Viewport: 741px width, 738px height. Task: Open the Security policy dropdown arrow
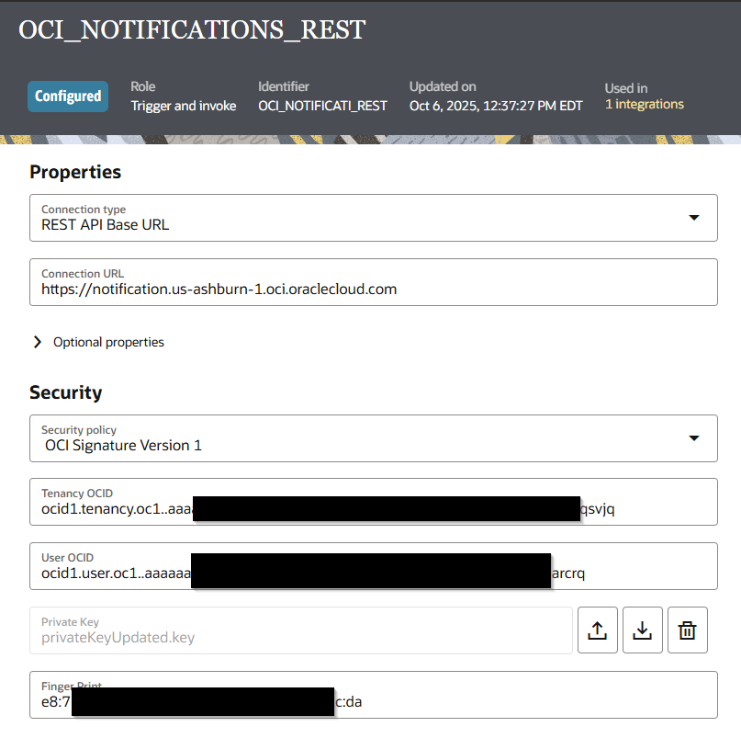coord(694,438)
